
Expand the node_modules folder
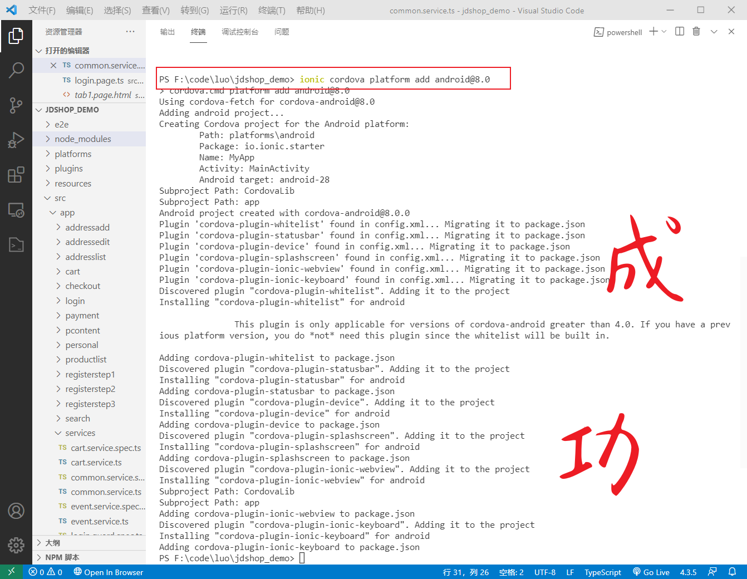tap(89, 139)
